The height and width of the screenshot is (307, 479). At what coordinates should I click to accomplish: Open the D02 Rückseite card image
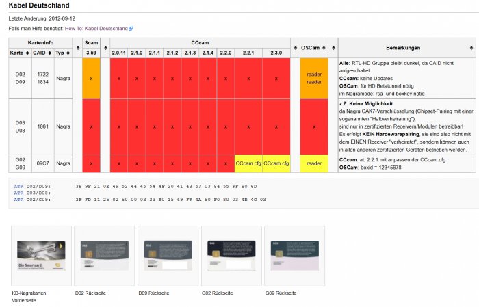coord(105,256)
